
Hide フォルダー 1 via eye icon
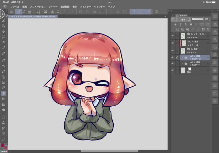173,63
